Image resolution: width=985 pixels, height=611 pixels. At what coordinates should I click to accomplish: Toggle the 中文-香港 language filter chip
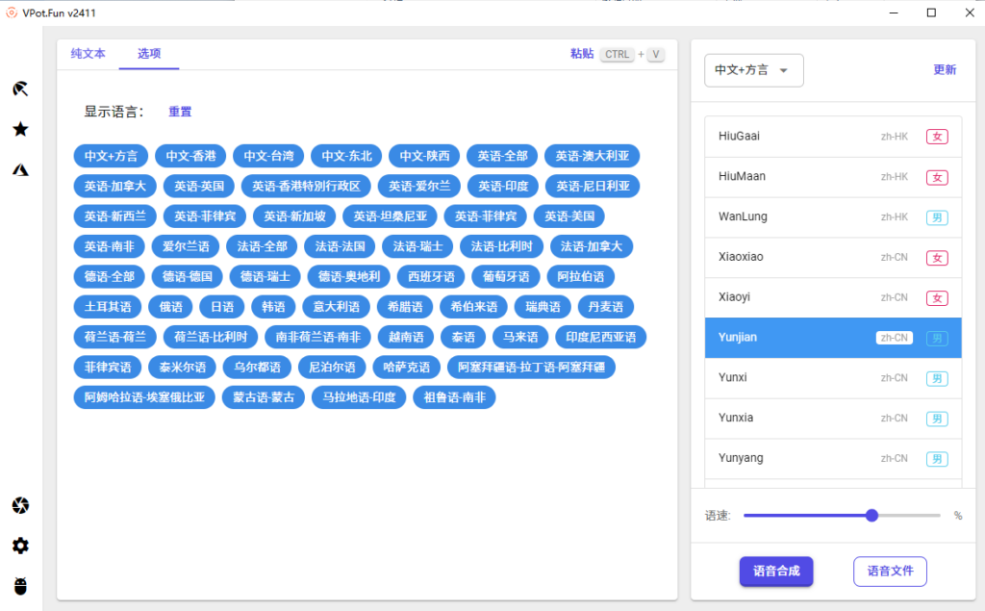[x=190, y=156]
